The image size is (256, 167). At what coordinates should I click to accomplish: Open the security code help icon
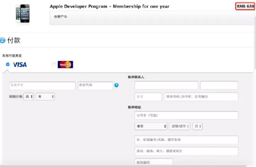(116, 85)
